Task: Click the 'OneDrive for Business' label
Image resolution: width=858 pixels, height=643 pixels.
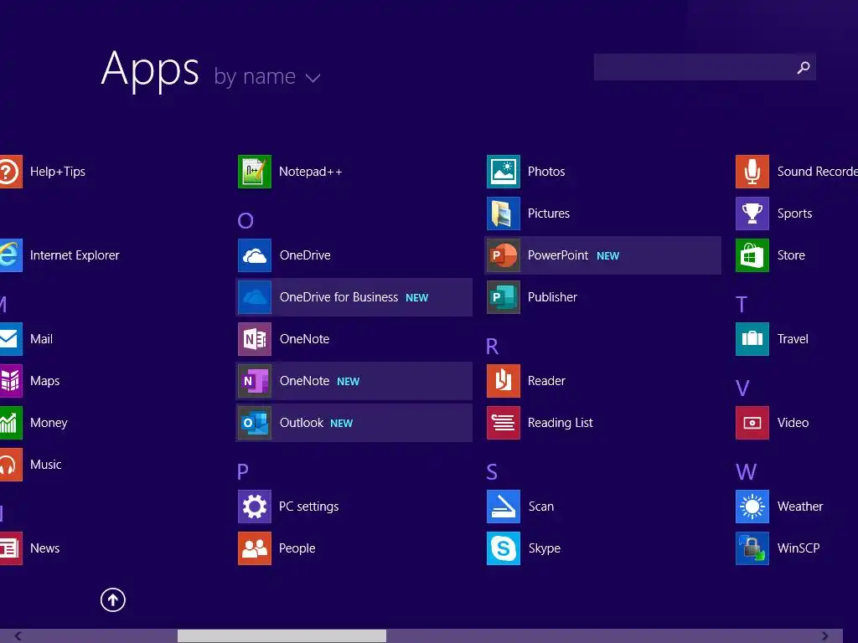Action: pos(339,297)
